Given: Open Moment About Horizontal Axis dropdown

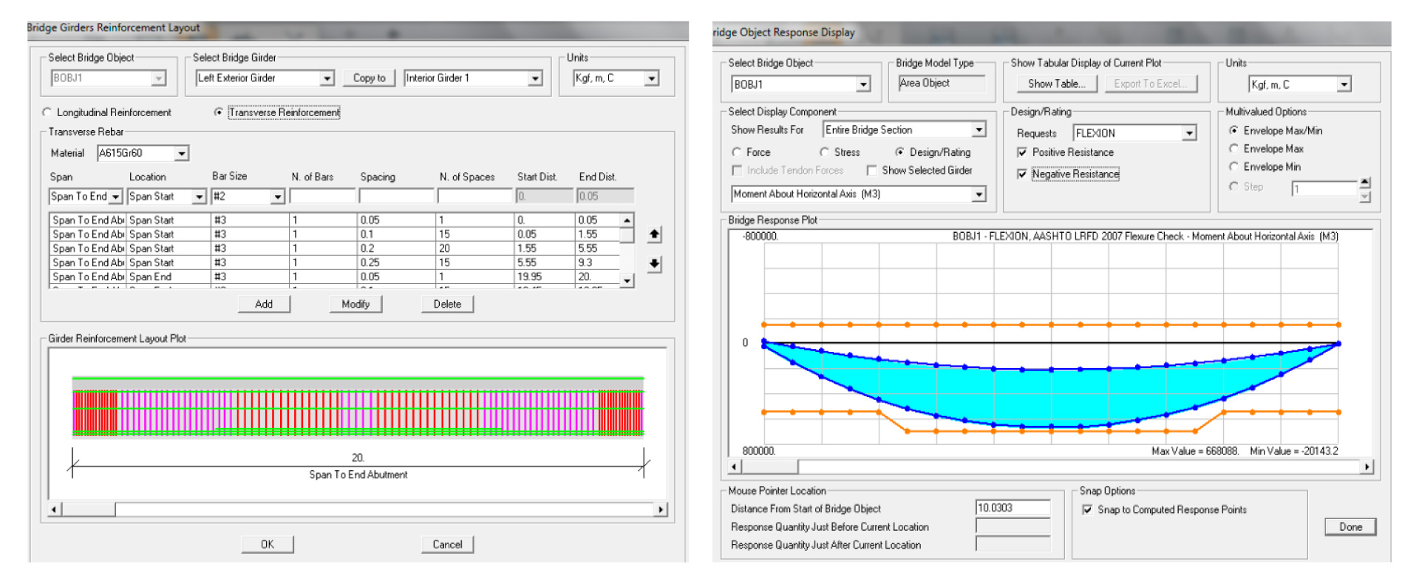Looking at the screenshot, I should [x=979, y=194].
